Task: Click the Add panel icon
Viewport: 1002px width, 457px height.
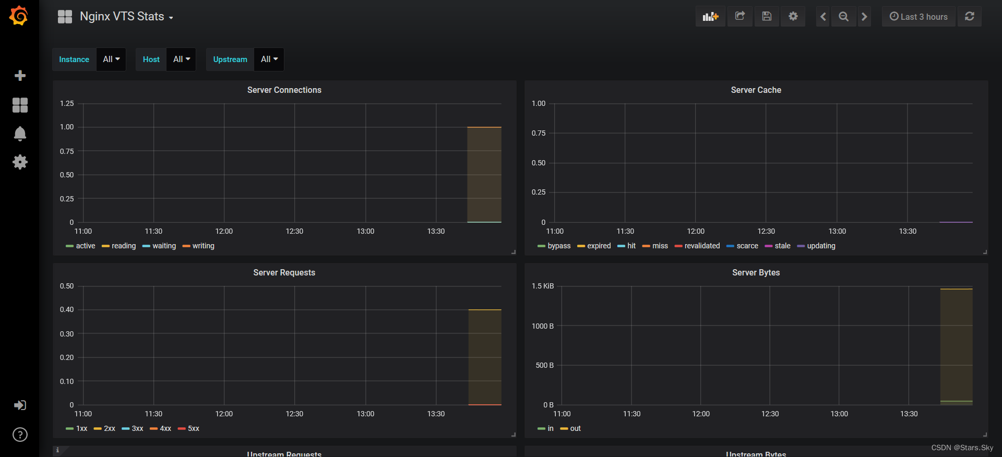Action: (x=710, y=17)
